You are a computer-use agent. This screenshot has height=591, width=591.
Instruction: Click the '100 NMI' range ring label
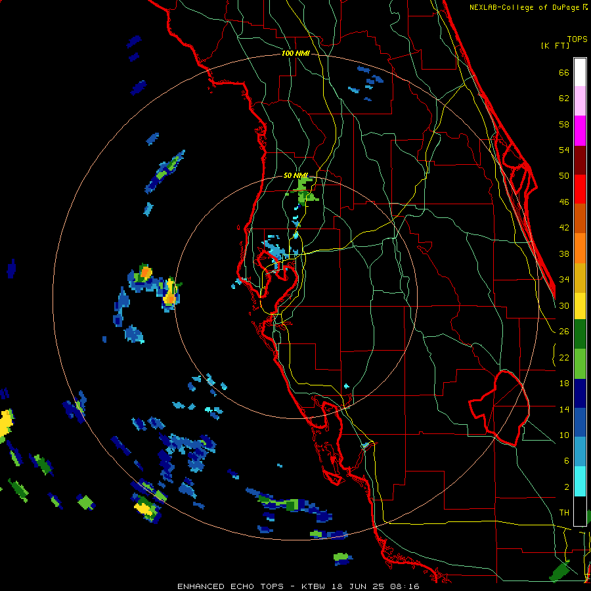click(295, 54)
